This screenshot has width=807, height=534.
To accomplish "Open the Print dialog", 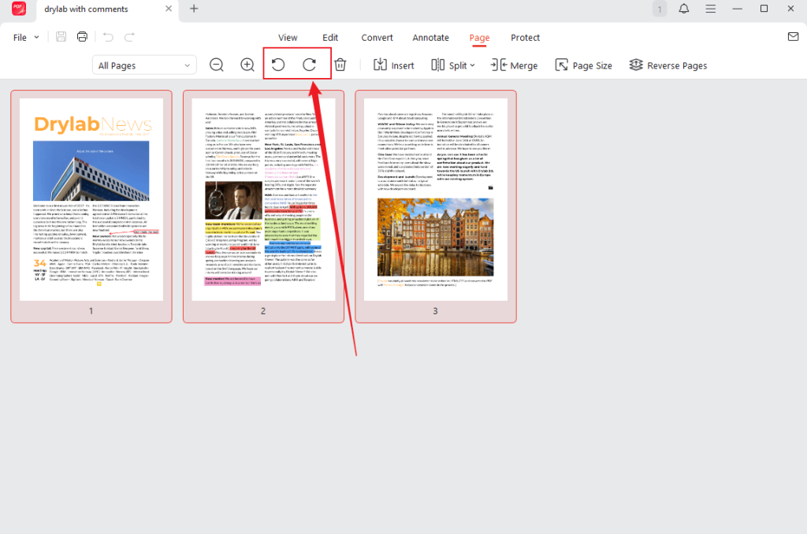I will (x=82, y=37).
